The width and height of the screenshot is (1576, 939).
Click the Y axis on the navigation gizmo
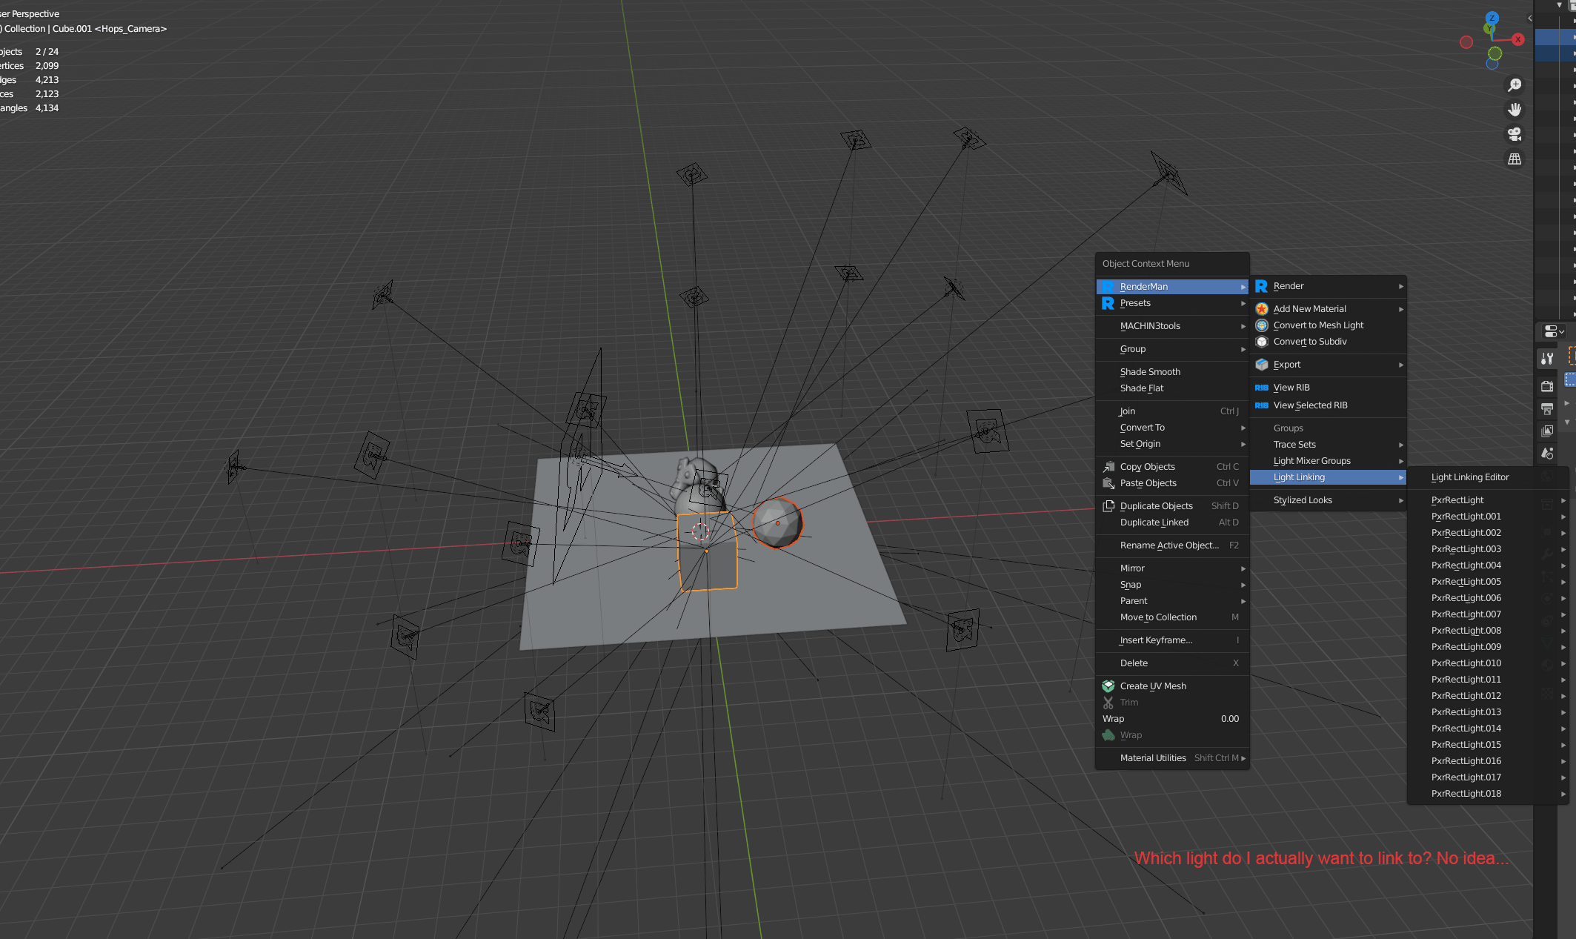pos(1488,28)
